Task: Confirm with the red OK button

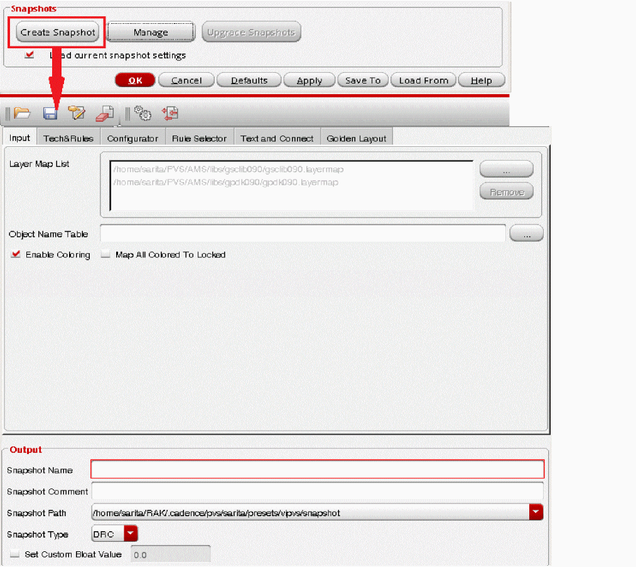Action: pos(135,80)
